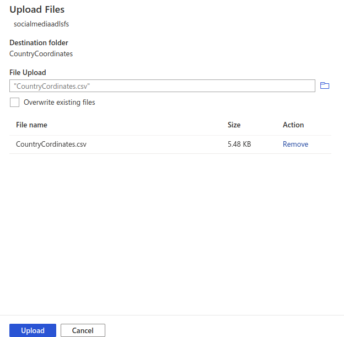The height and width of the screenshot is (337, 344).
Task: Click the 'Overwrite existing files' label text
Action: (59, 102)
